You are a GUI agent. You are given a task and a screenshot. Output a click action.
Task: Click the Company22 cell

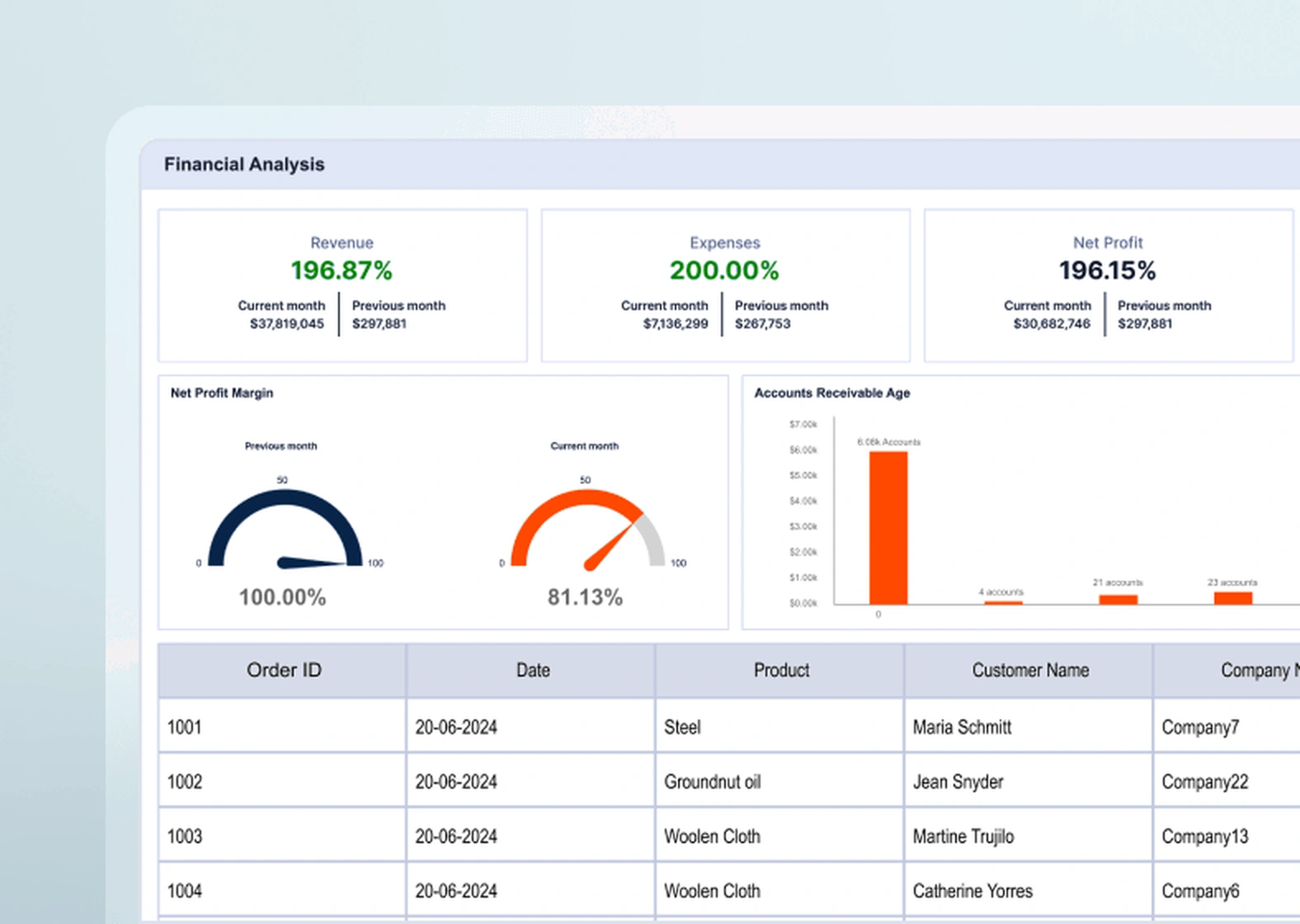pyautogui.click(x=1227, y=781)
